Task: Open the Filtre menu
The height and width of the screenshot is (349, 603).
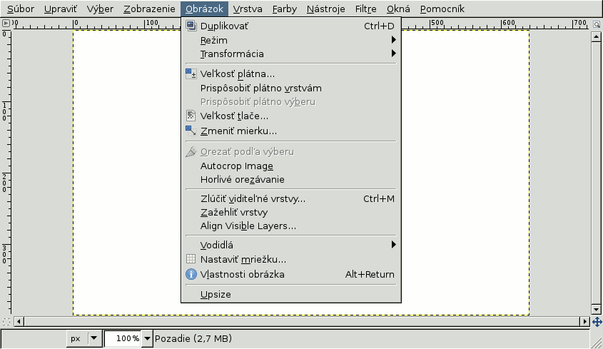Action: (x=365, y=9)
